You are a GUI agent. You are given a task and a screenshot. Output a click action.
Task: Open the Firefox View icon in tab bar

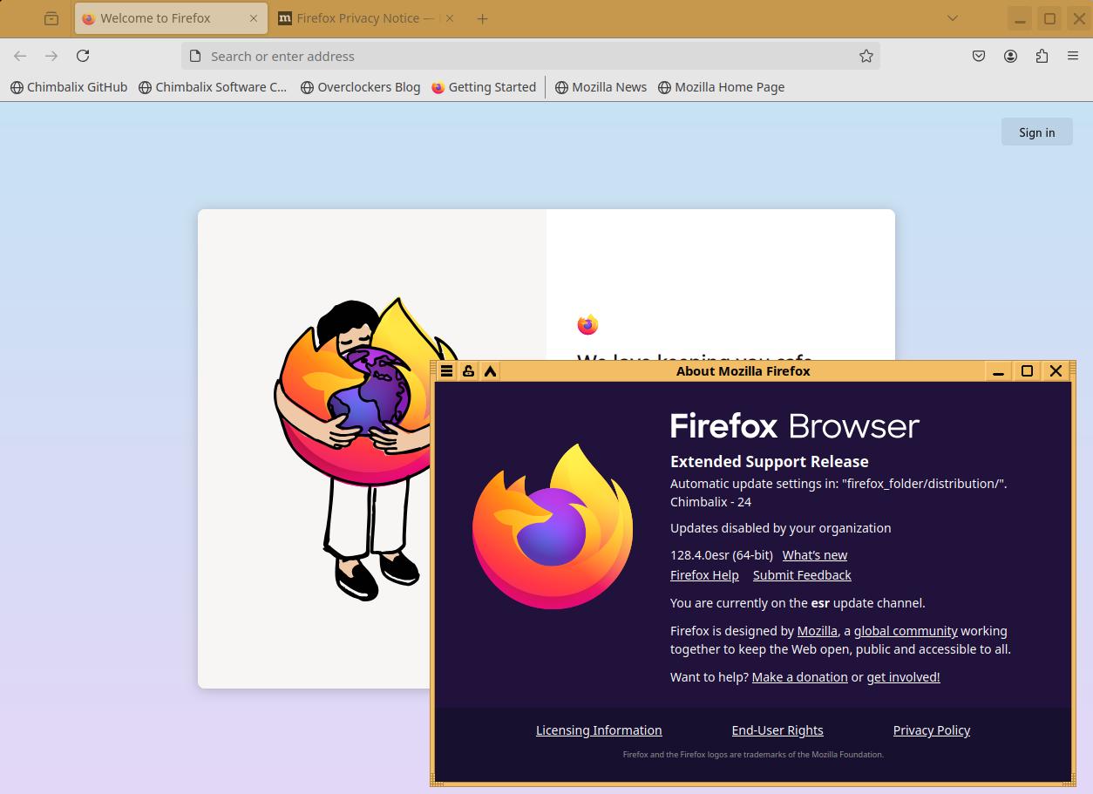pyautogui.click(x=51, y=18)
